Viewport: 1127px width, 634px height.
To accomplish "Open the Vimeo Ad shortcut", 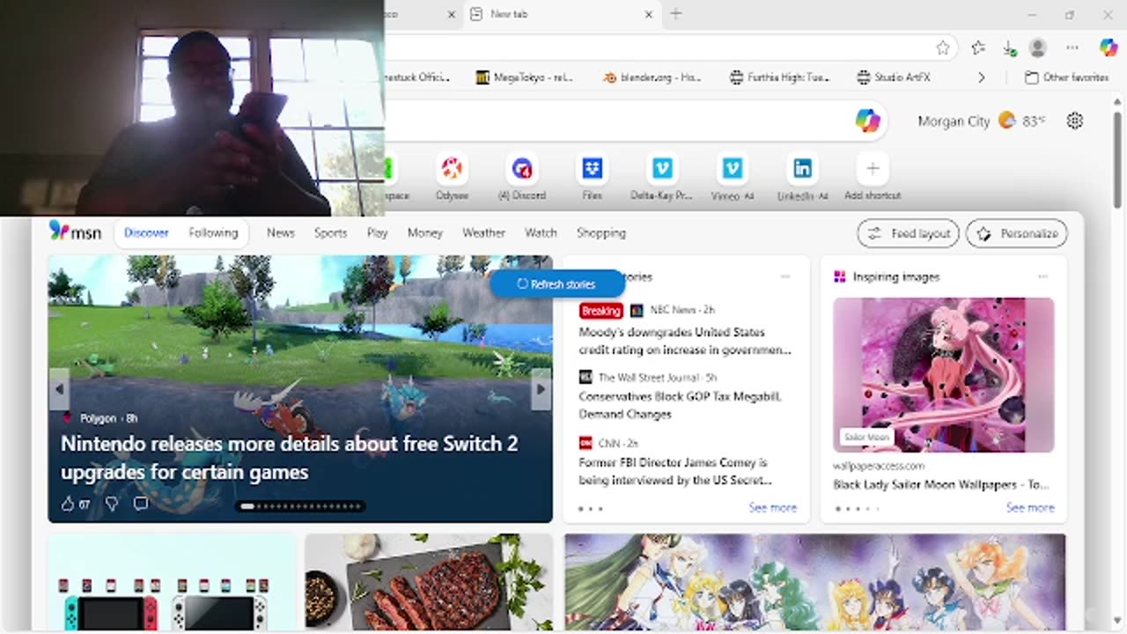I will click(x=733, y=176).
